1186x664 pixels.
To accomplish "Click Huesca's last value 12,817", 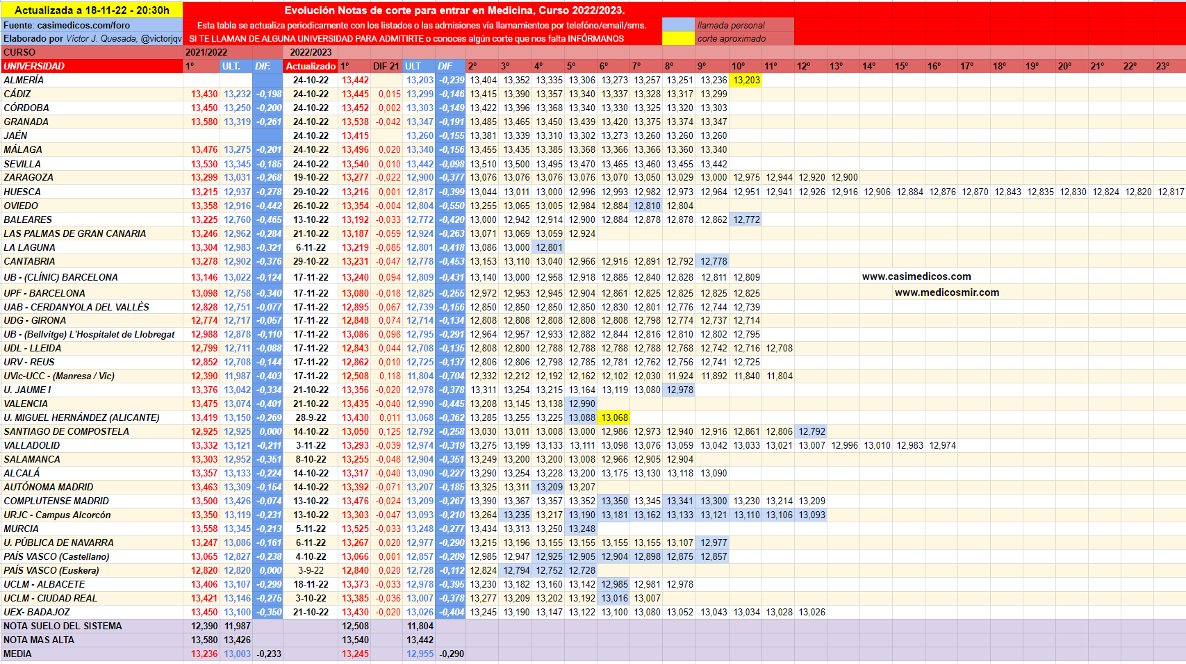I will [x=1171, y=192].
